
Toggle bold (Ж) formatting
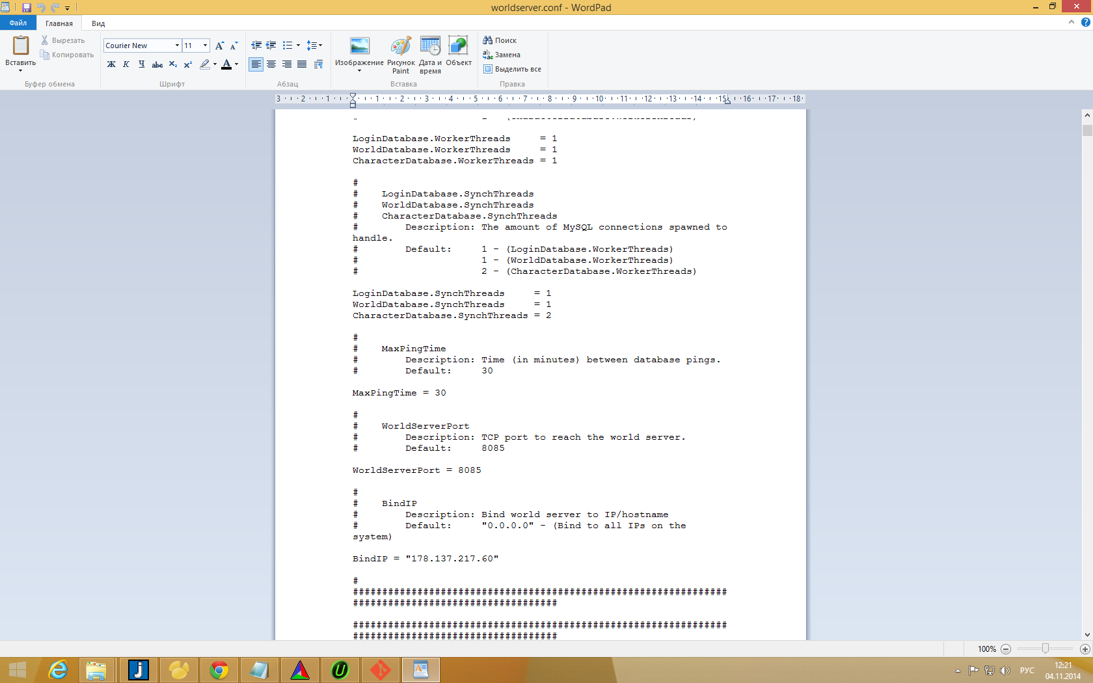coord(111,64)
